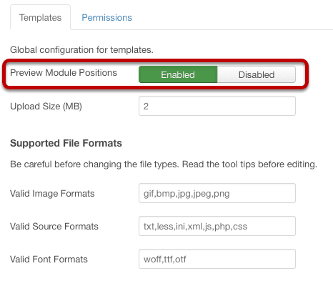Switch to the Permissions tab
333x286 pixels.
[106, 18]
